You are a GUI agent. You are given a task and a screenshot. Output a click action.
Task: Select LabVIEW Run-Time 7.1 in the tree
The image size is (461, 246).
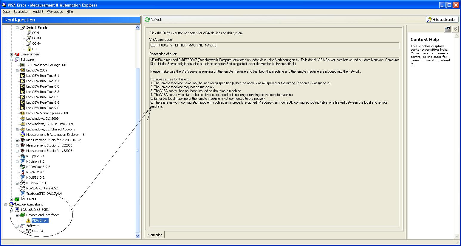pyautogui.click(x=43, y=81)
